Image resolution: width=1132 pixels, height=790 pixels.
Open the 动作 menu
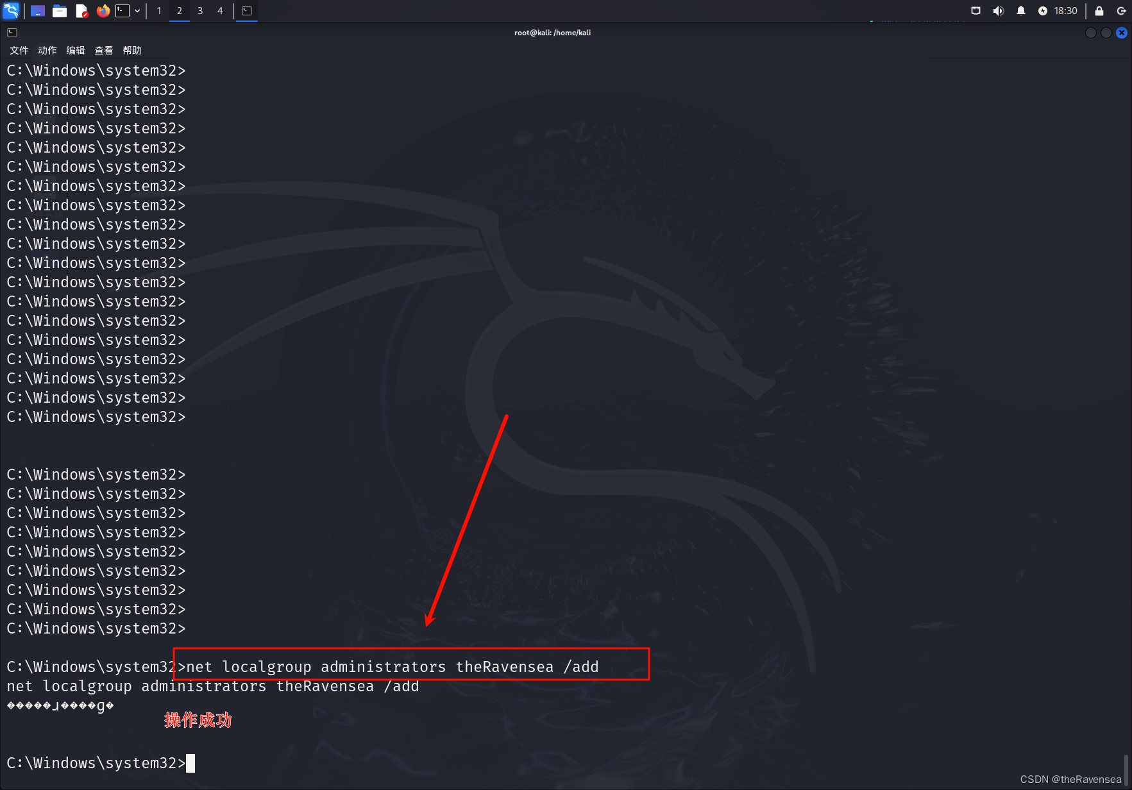tap(47, 51)
